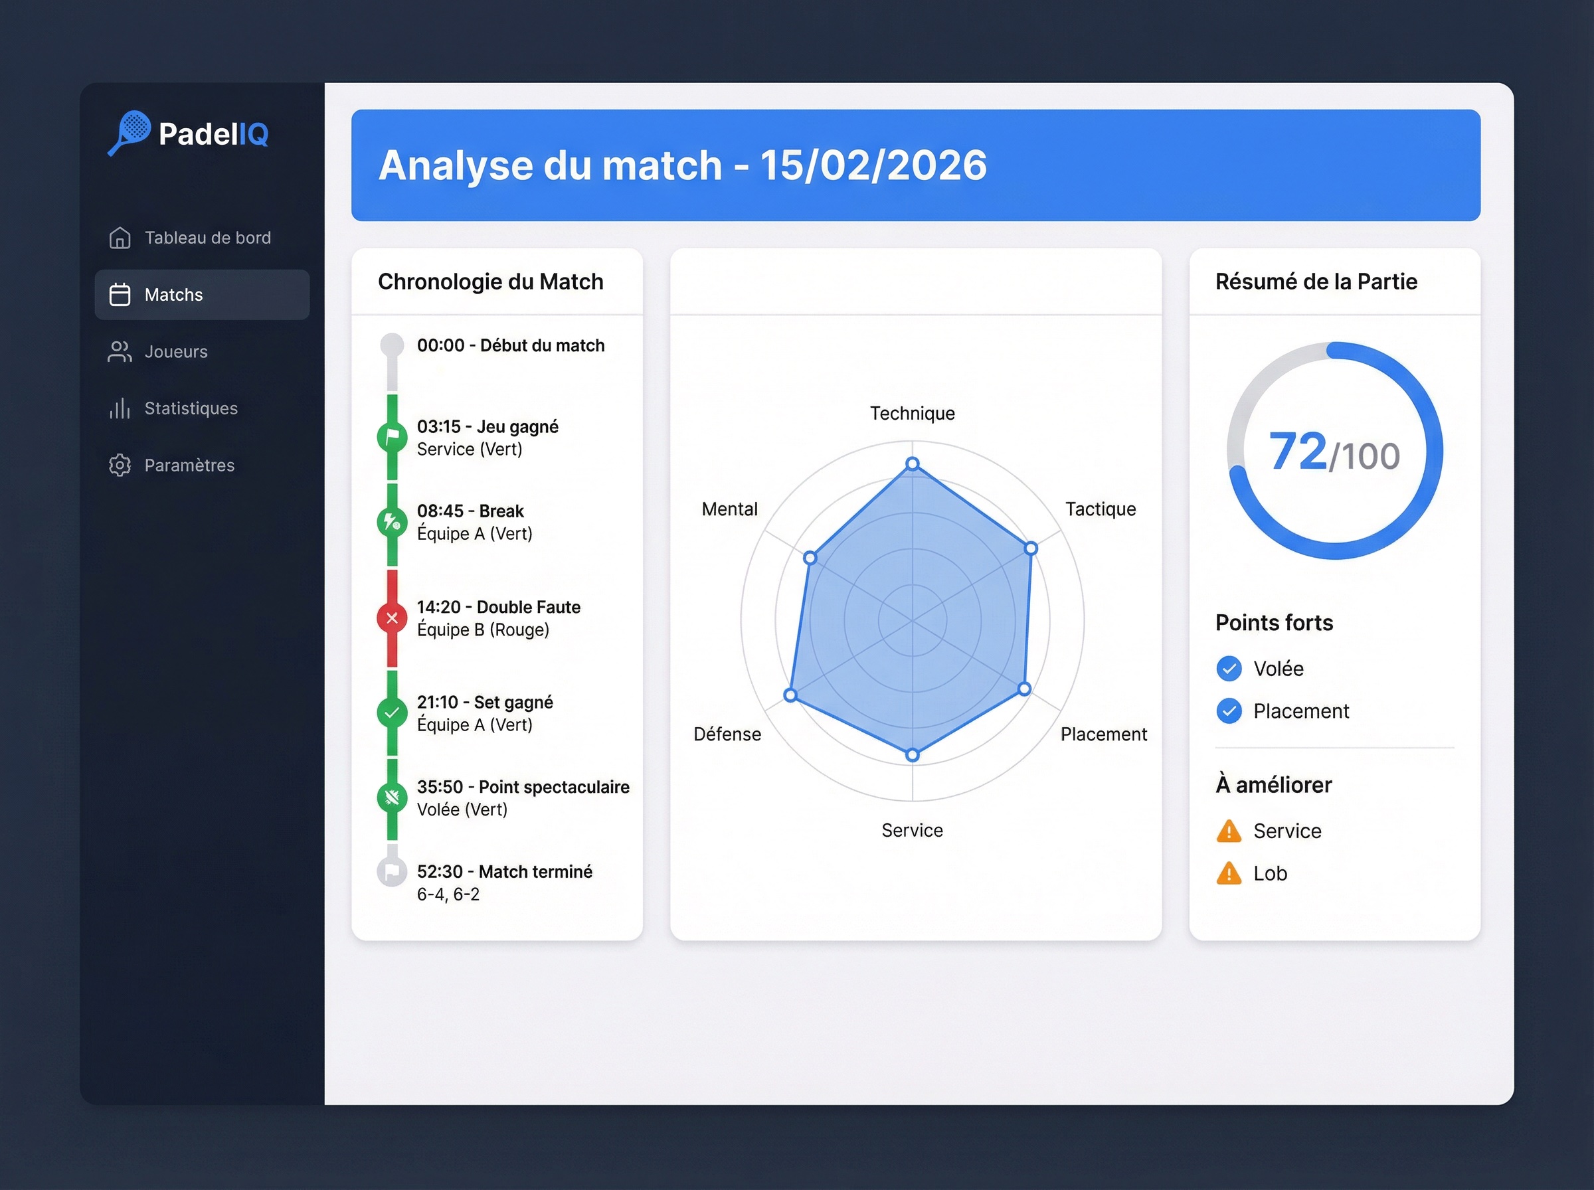The width and height of the screenshot is (1594, 1190).
Task: Click the Technique vertex on the radar chart
Action: tap(913, 464)
